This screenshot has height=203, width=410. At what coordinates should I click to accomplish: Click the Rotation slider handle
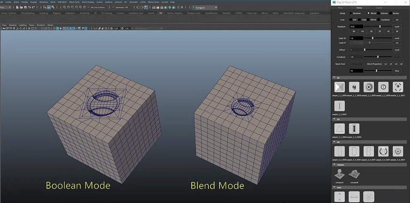[380, 26]
